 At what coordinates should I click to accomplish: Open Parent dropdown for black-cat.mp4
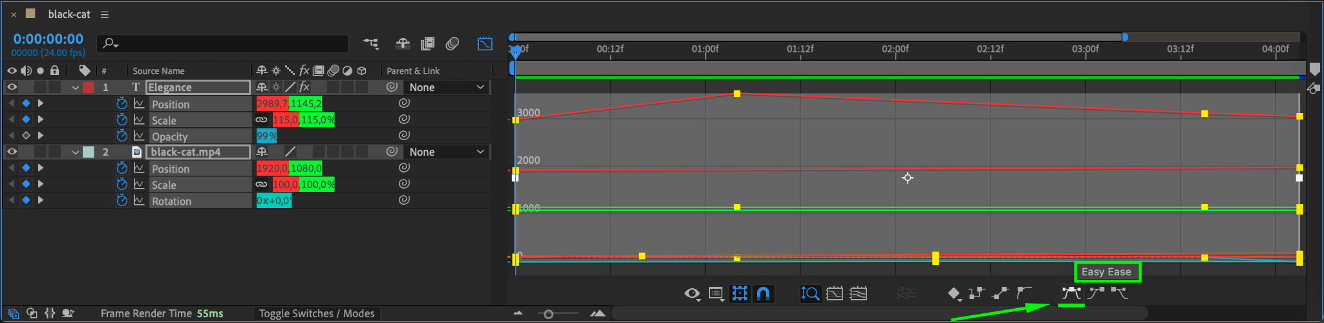point(447,152)
